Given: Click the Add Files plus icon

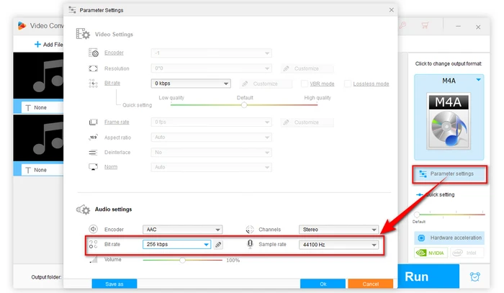Looking at the screenshot, I should (37, 45).
